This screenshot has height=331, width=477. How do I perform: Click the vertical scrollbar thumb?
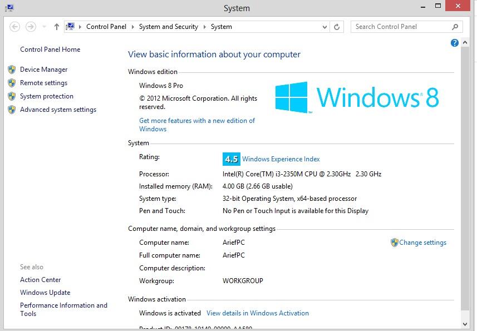(x=465, y=179)
